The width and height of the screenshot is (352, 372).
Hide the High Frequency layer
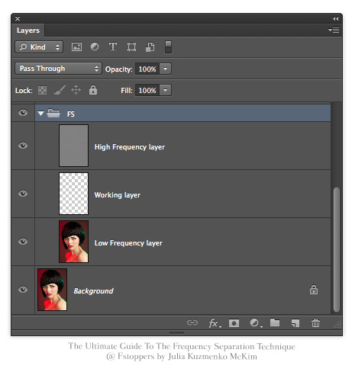(23, 146)
